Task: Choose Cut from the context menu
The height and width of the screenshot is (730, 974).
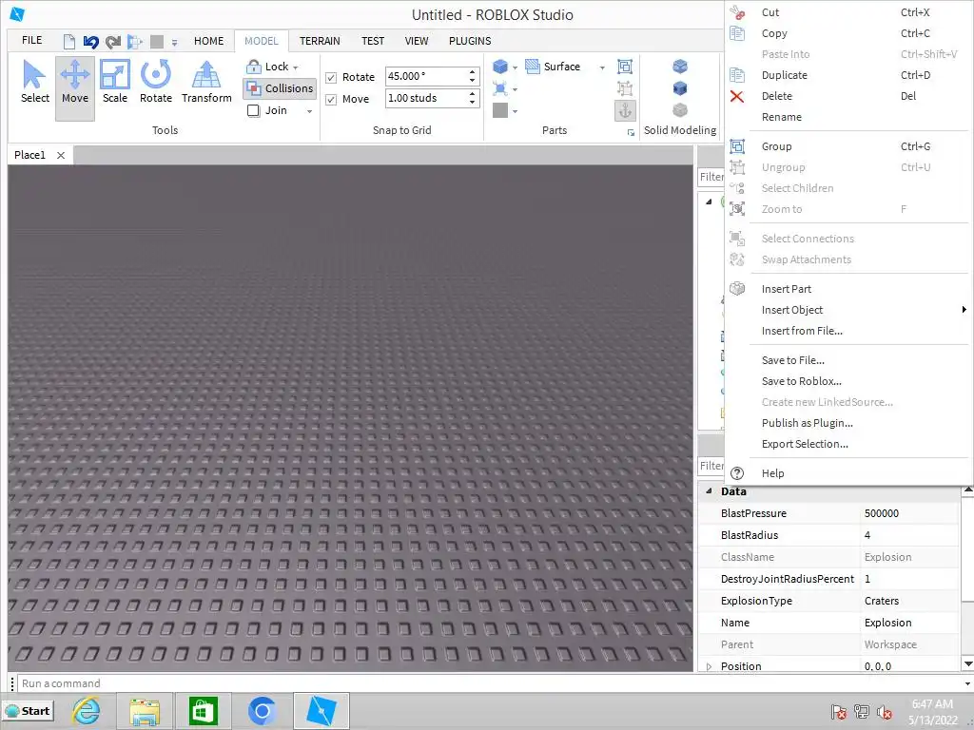Action: click(848, 12)
